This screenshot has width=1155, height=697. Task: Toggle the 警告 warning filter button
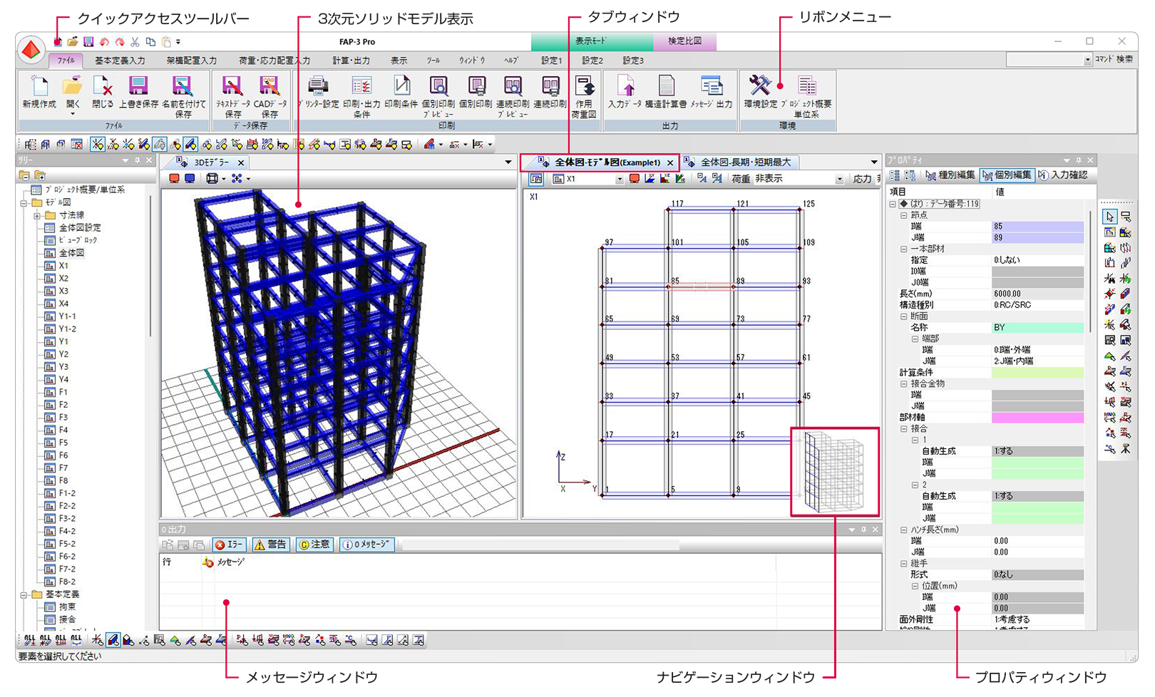click(x=271, y=544)
